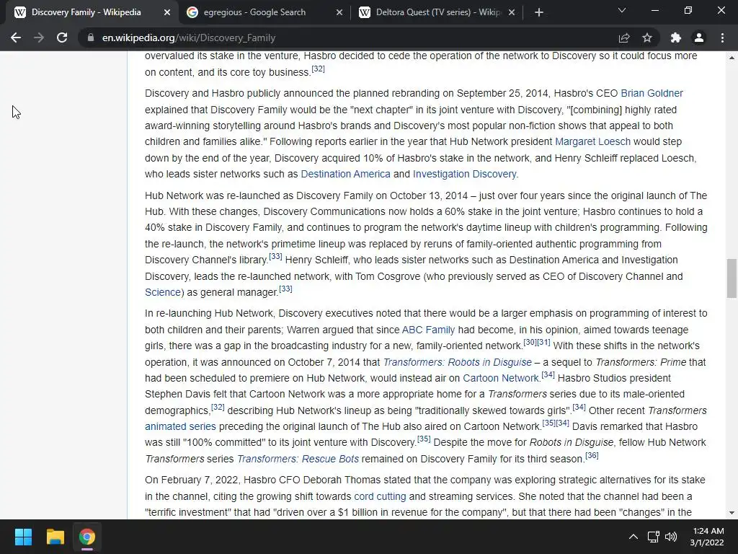The height and width of the screenshot is (554, 738).
Task: Share this page icon in address bar
Action: [624, 38]
